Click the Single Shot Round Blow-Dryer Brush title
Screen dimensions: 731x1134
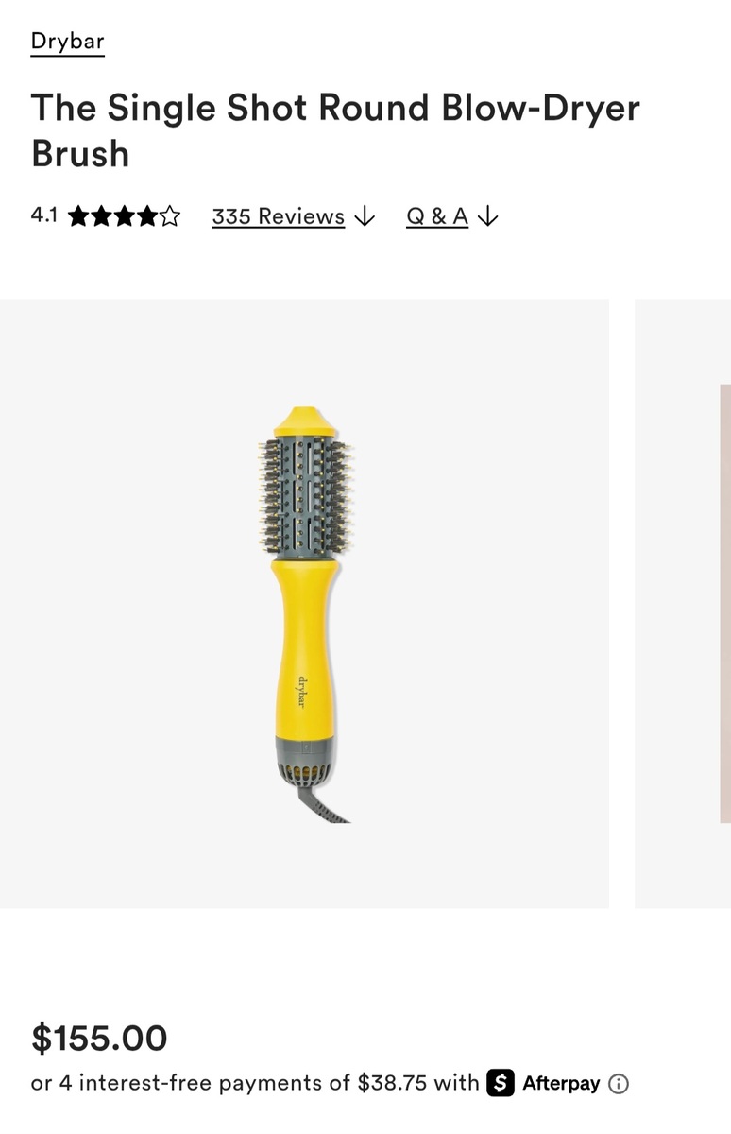pyautogui.click(x=335, y=130)
